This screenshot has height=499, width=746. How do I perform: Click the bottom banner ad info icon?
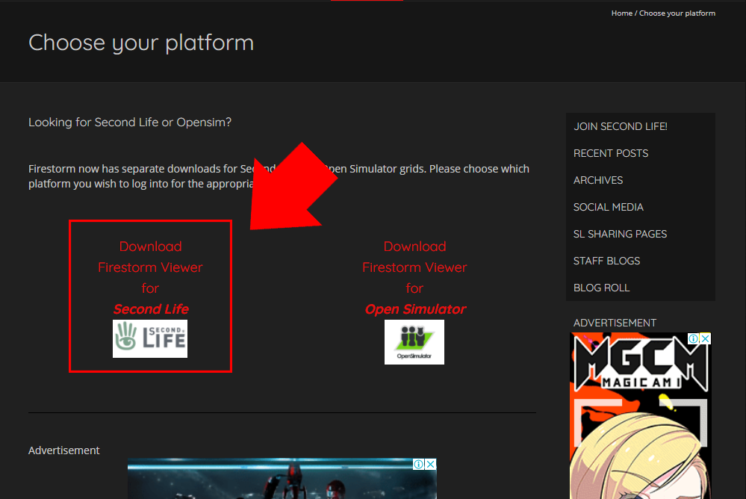pos(419,465)
